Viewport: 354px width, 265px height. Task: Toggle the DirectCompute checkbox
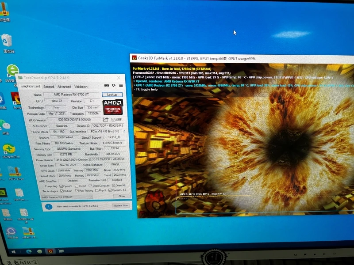point(91,185)
